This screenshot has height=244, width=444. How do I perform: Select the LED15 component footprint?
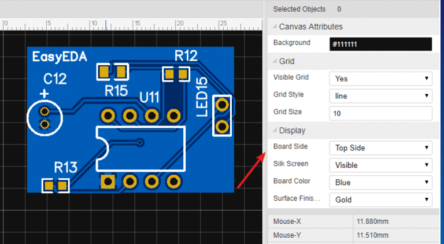point(221,115)
